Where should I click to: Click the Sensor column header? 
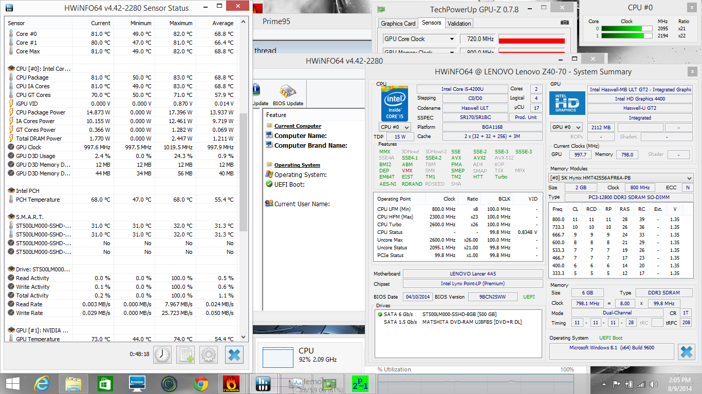[39, 23]
